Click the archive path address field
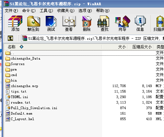This screenshot has width=164, height=137. [93, 38]
